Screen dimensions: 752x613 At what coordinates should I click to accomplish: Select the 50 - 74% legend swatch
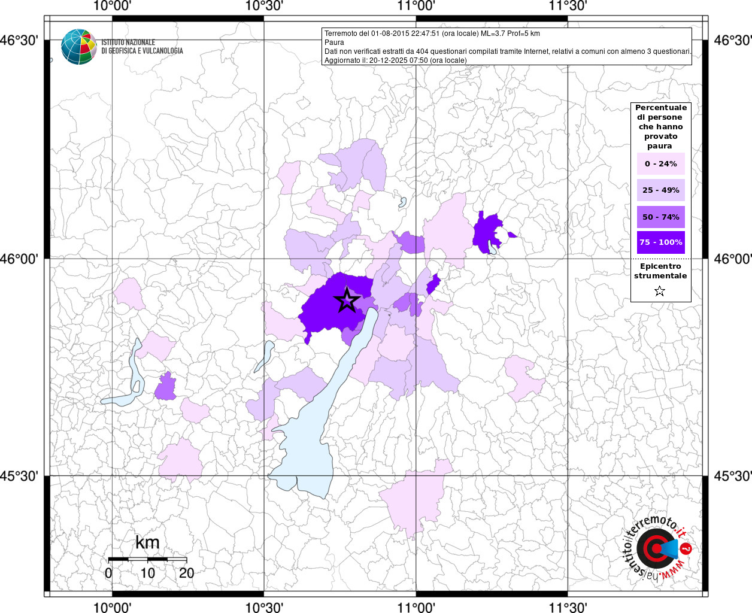click(x=660, y=217)
